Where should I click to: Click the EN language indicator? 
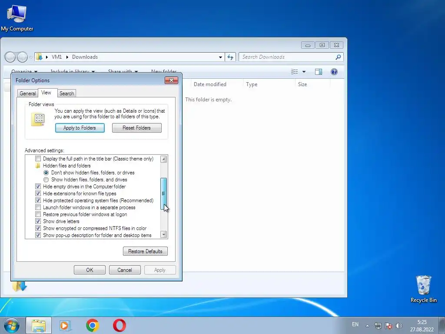[x=355, y=324]
